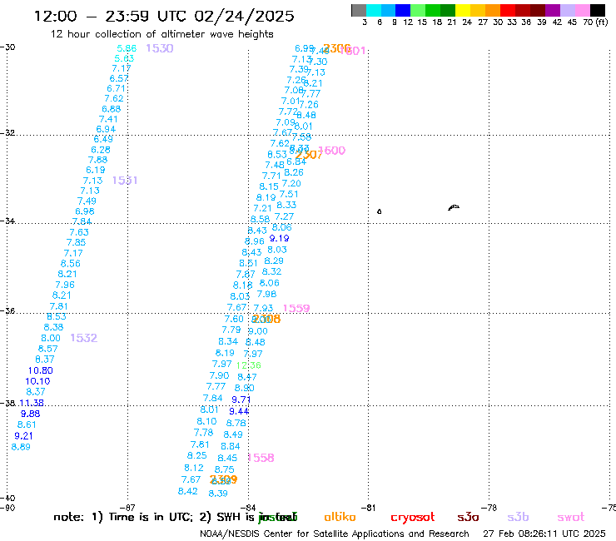Click the wave height value "7.90"
The height and width of the screenshot is (541, 616).
click(x=219, y=375)
